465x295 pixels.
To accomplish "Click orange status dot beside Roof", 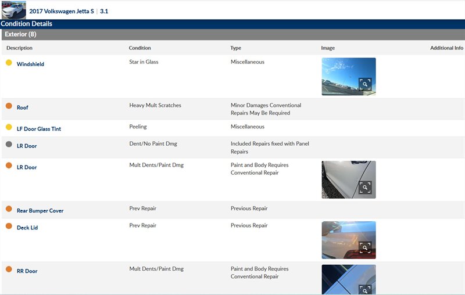I will (x=9, y=106).
